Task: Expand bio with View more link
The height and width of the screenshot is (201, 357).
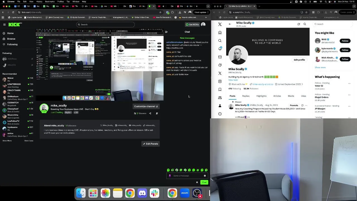Action: [233, 80]
